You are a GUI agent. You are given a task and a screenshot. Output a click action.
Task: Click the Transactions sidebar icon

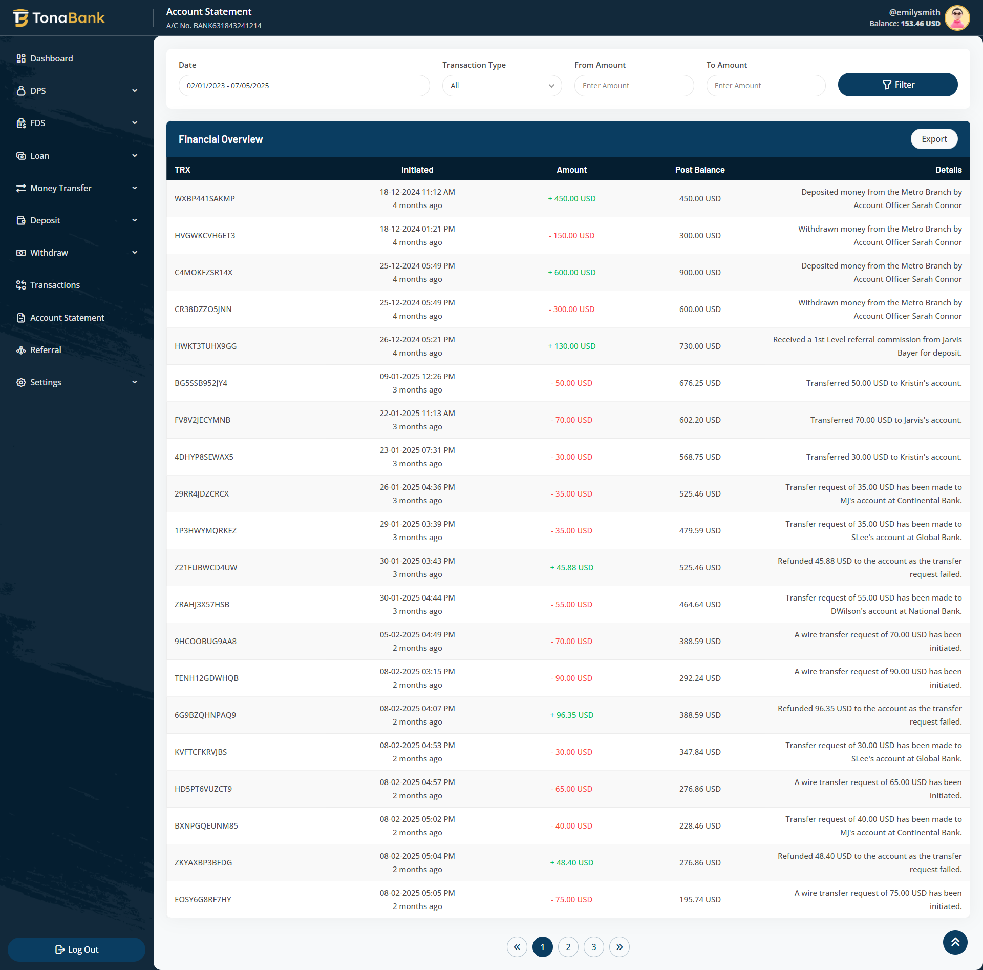click(x=21, y=285)
